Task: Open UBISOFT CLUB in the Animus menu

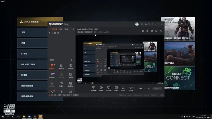Action: coord(32,64)
